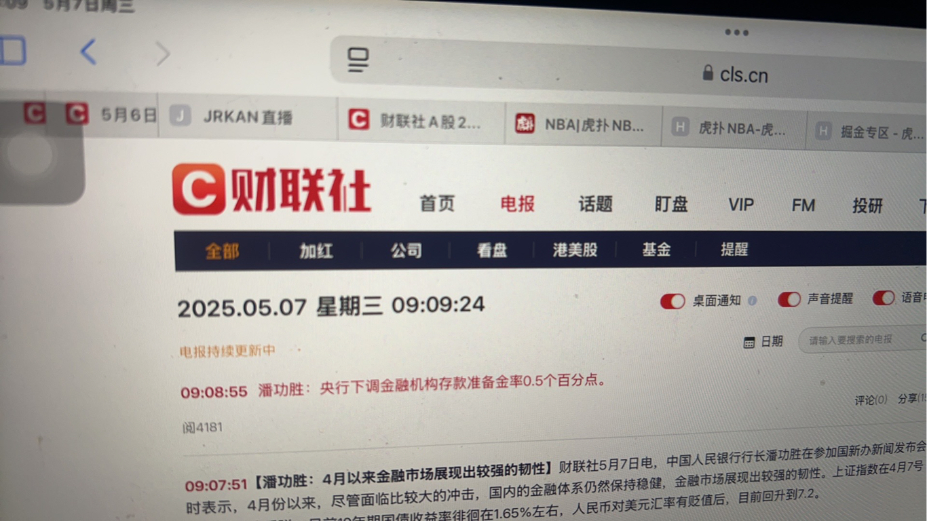Open VIP in the site navigation
Viewport: 927px width, 521px height.
(740, 205)
